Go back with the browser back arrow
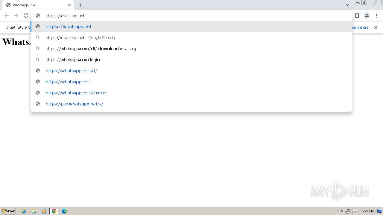The width and height of the screenshot is (383, 215). click(x=7, y=16)
